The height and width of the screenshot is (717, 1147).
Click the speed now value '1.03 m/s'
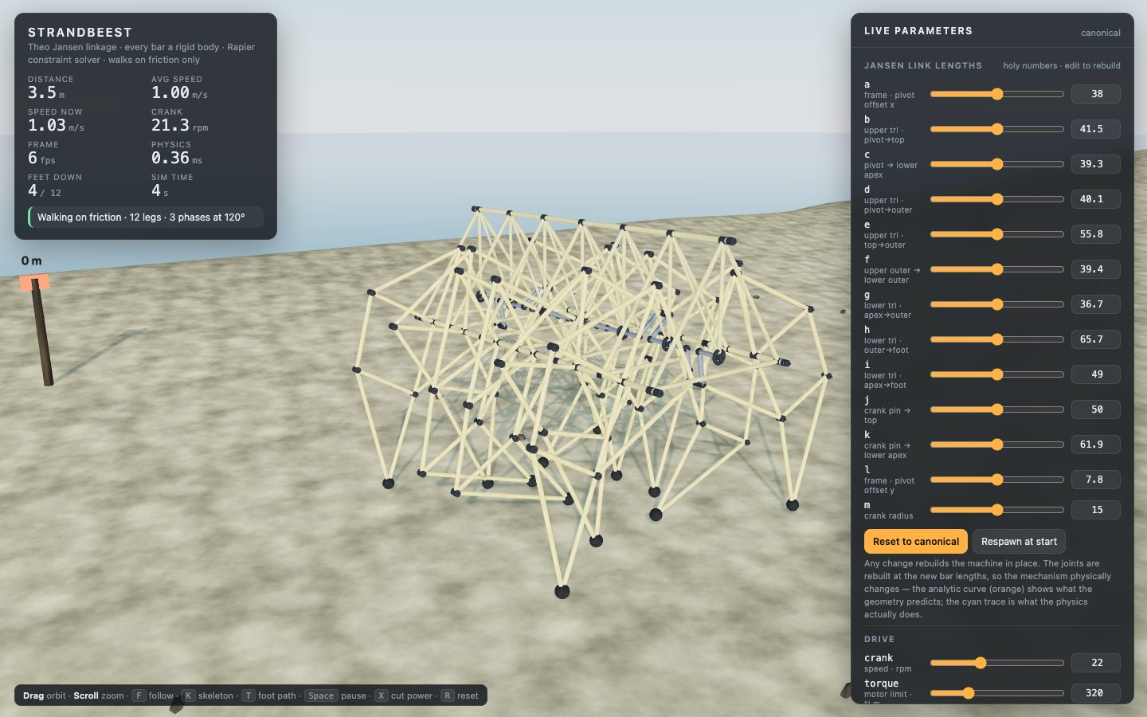[56, 125]
